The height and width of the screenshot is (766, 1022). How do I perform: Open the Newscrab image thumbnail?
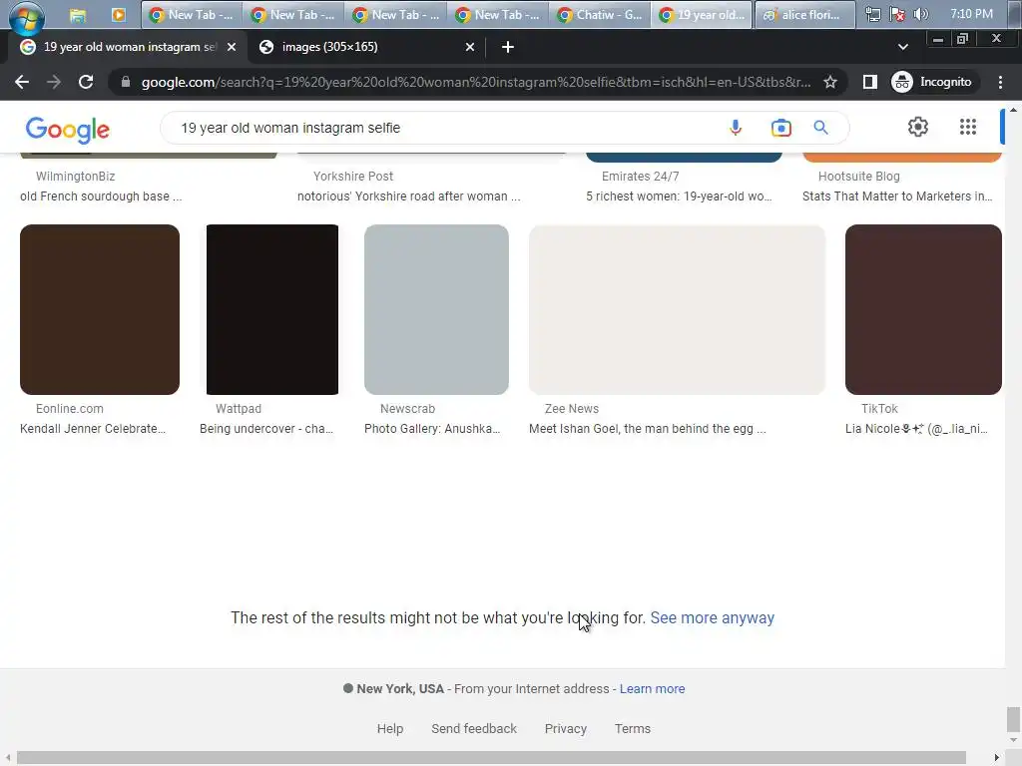click(437, 309)
